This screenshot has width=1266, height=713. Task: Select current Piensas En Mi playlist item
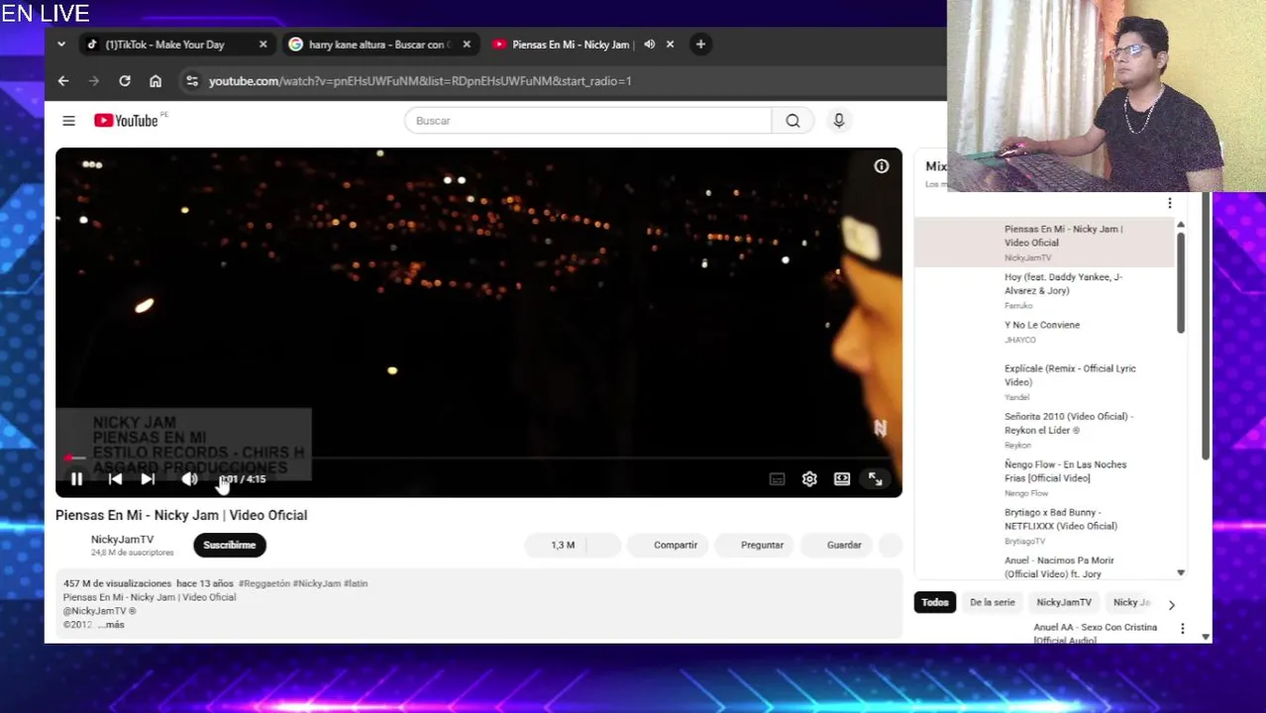click(1045, 243)
